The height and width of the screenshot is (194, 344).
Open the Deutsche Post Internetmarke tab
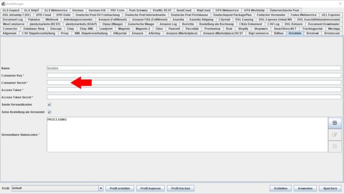pos(145,15)
